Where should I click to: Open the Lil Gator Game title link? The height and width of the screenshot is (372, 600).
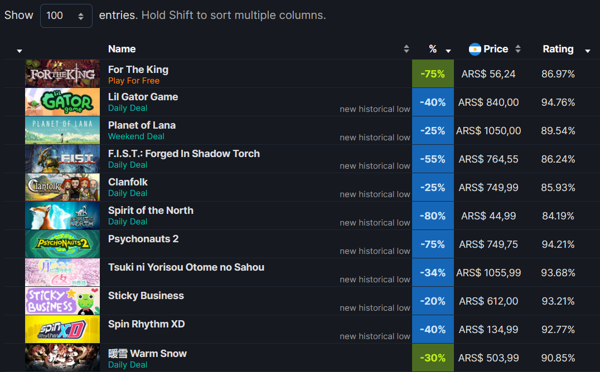click(143, 97)
